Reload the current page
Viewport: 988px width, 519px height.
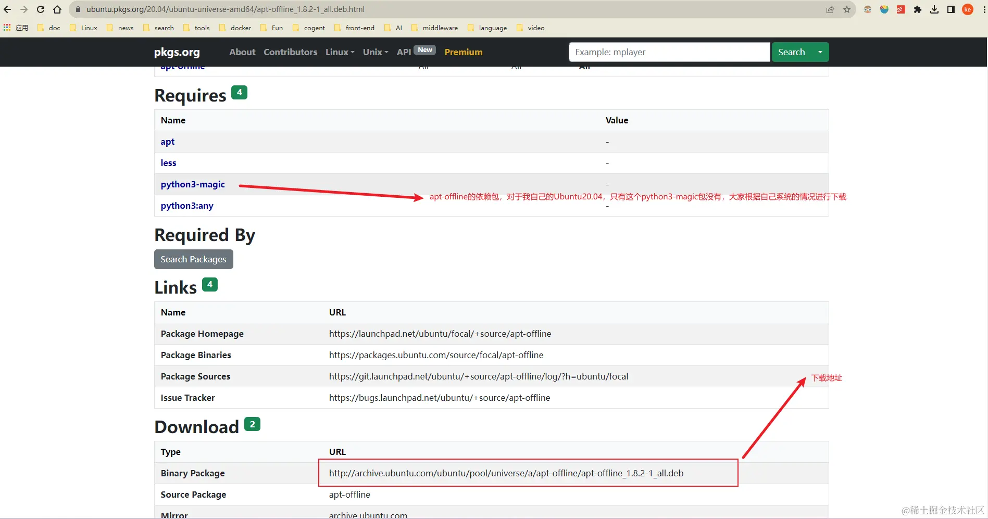click(41, 9)
